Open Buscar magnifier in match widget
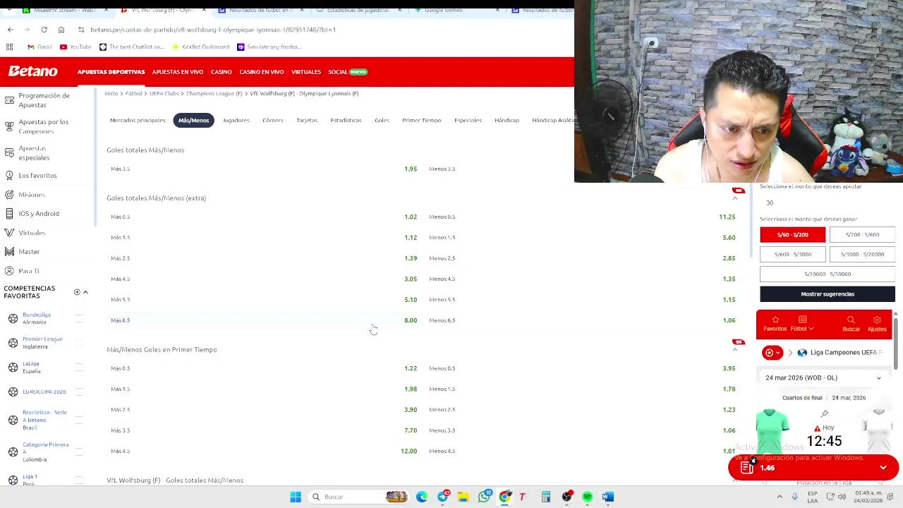 coord(851,320)
